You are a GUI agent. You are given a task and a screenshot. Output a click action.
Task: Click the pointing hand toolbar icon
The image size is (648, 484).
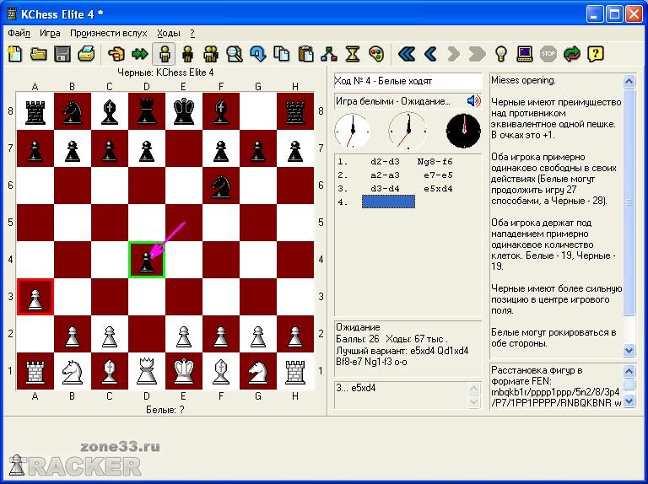(116, 54)
